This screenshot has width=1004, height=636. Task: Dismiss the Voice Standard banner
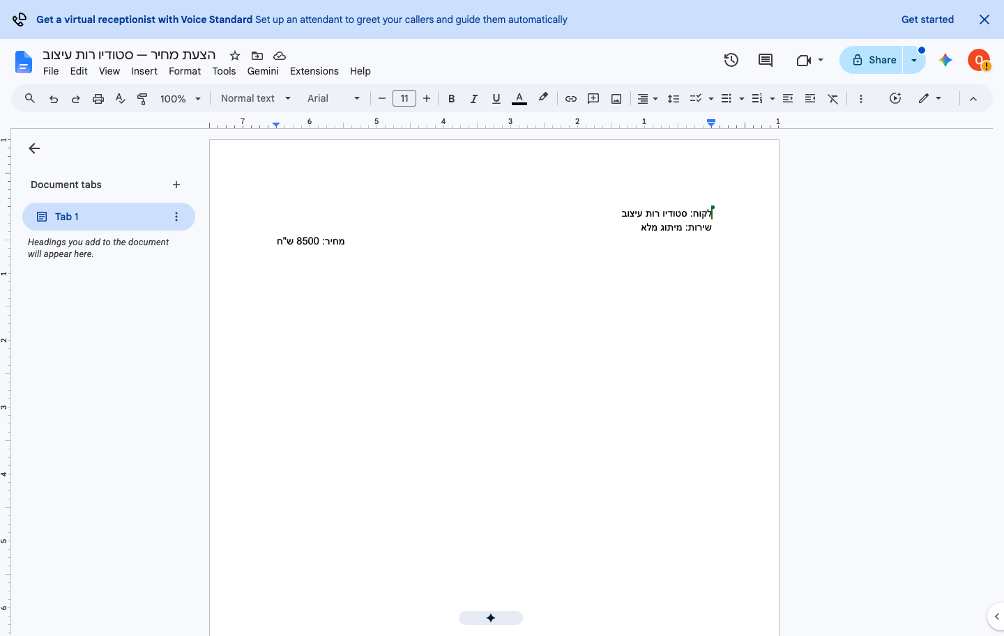point(984,20)
